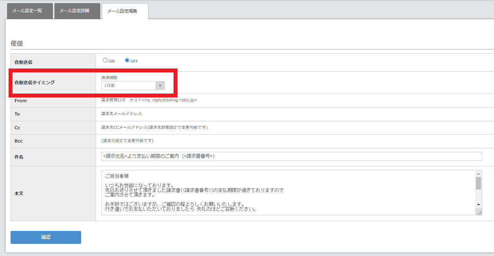Select the 1日後 value in the combo box

pos(129,85)
